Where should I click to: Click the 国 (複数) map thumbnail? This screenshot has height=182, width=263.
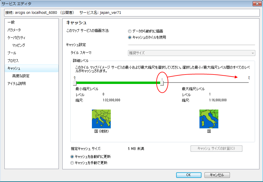coord(101,119)
